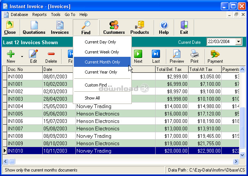Click the horizontal scrollbar left arrow
This screenshot has height=176, width=248.
(x=5, y=161)
